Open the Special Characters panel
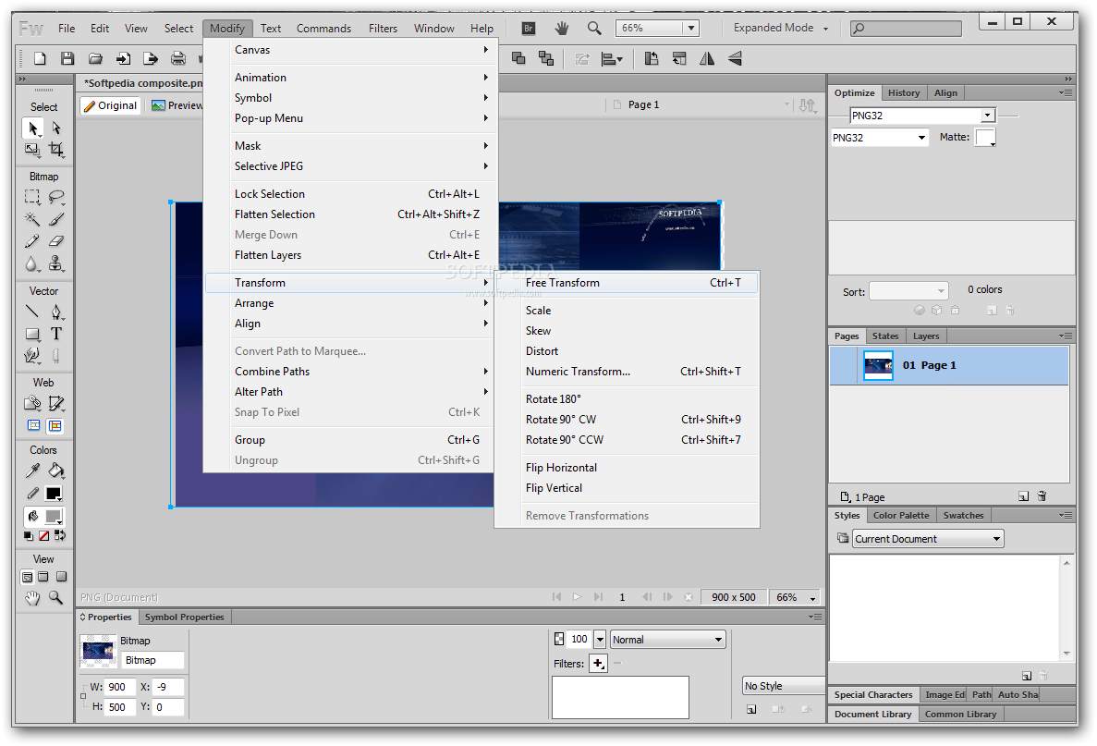Screen dimensions: 1097x746 click(873, 695)
